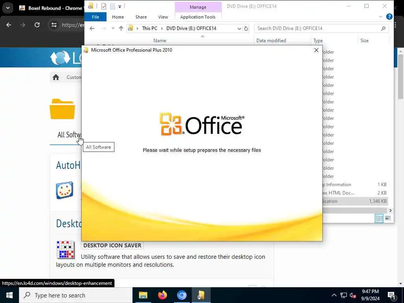Viewport: 404px width, 303px height.
Task: Click Chrome's forward arrow button
Action: pos(22,25)
